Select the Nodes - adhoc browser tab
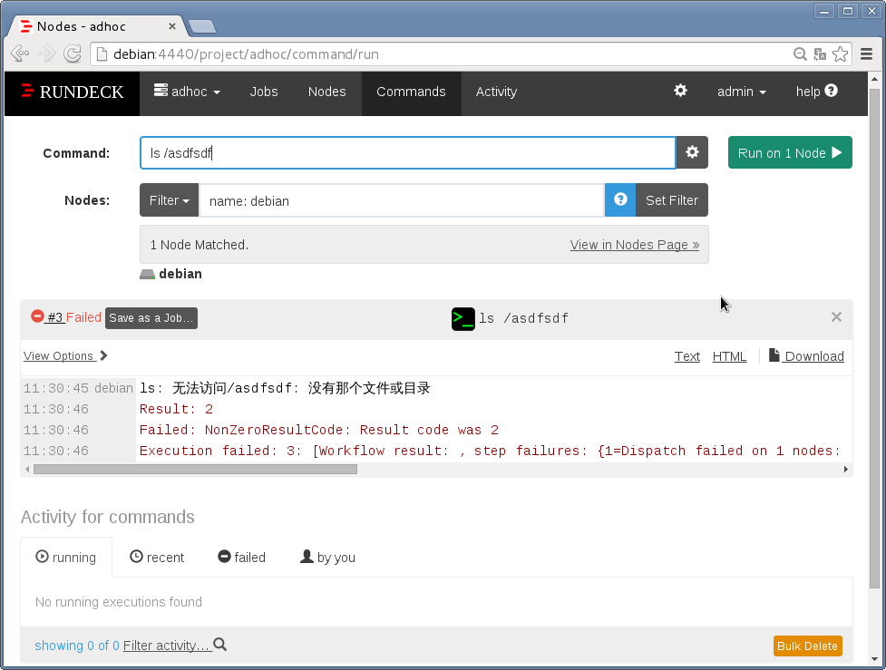Screen dimensions: 886x670 point(98,26)
